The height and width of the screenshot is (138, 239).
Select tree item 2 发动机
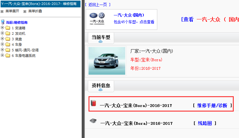point(19,34)
